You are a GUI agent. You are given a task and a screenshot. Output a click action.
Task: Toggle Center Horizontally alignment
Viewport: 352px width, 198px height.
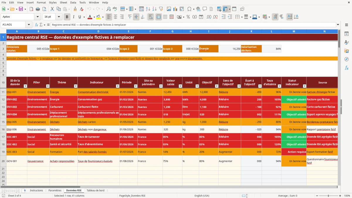(116, 17)
